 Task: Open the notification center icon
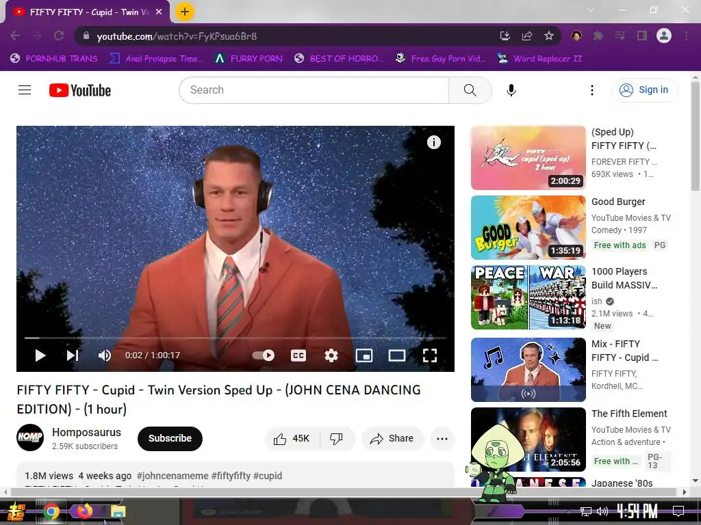pyautogui.click(x=678, y=511)
